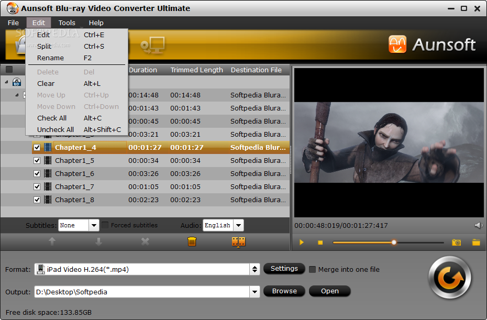The height and width of the screenshot is (320, 487).
Task: Collapse the title sub-node expander
Action: click(x=17, y=95)
